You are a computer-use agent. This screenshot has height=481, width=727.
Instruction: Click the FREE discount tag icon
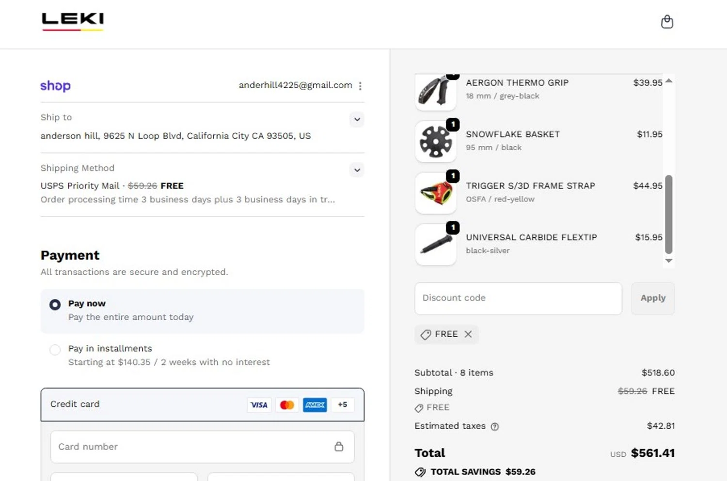pos(426,335)
